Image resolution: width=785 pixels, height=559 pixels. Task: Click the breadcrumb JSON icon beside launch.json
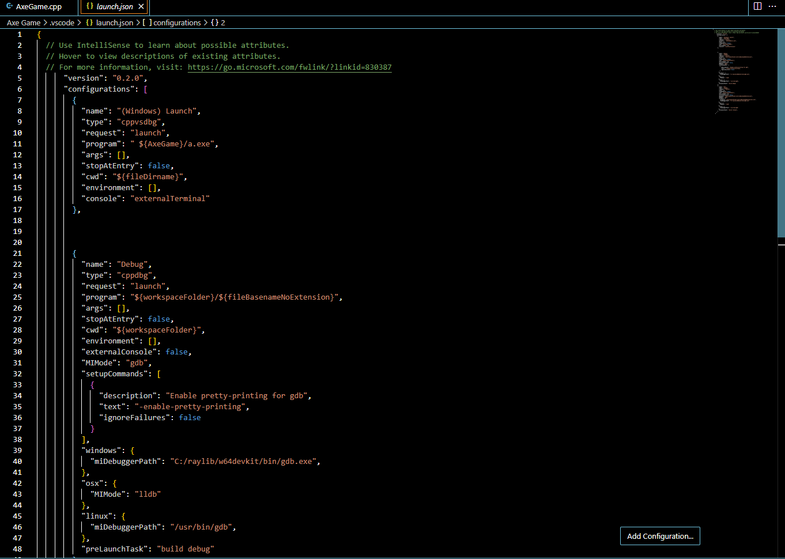(x=89, y=22)
